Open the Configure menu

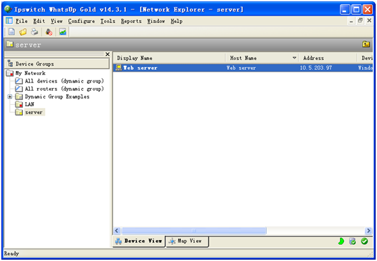(81, 21)
